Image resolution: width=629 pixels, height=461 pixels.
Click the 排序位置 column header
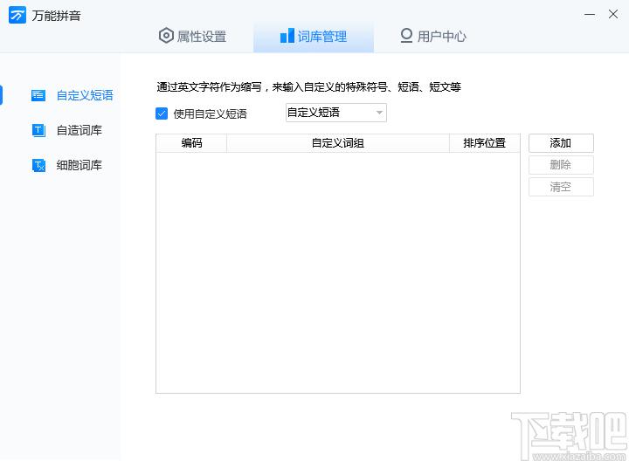point(485,143)
